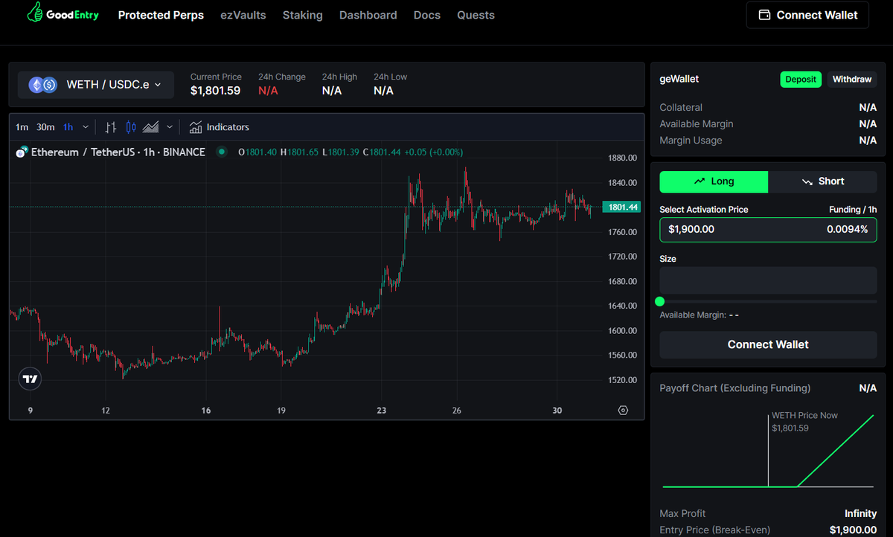Expand the timeframe interval dropdown arrow
Screen dimensions: 893x537
coord(86,127)
